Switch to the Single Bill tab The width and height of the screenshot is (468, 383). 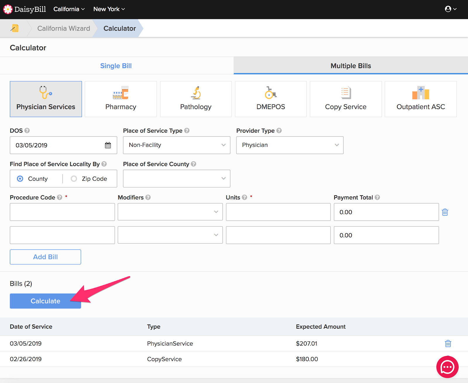pyautogui.click(x=116, y=66)
